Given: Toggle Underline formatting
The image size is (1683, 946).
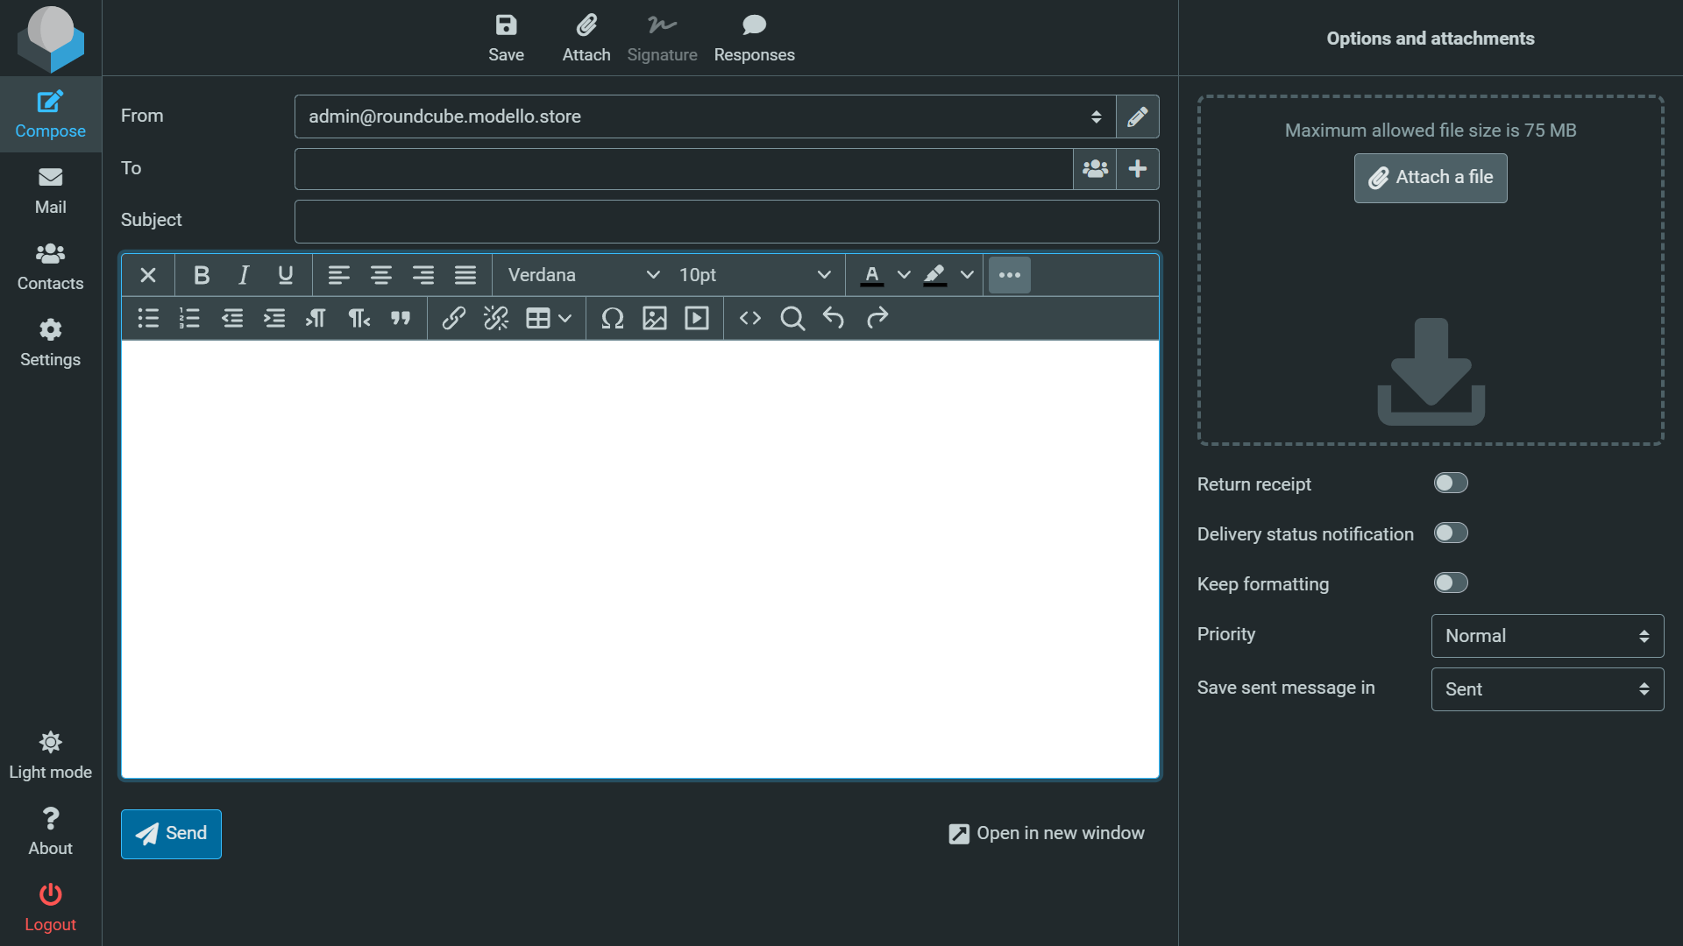Looking at the screenshot, I should (286, 275).
